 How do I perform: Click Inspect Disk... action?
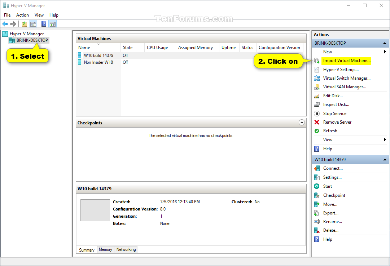[336, 105]
